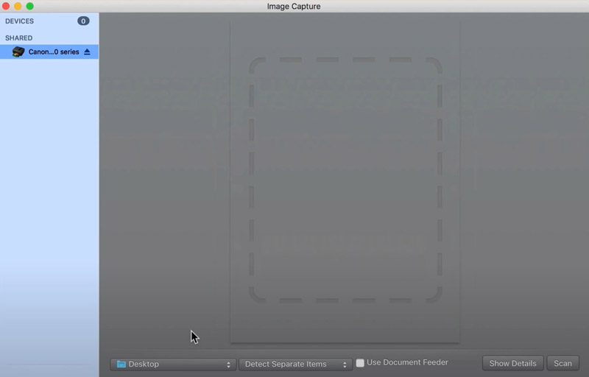This screenshot has width=589, height=377.
Task: Click the scan preview placeholder area
Action: [345, 181]
